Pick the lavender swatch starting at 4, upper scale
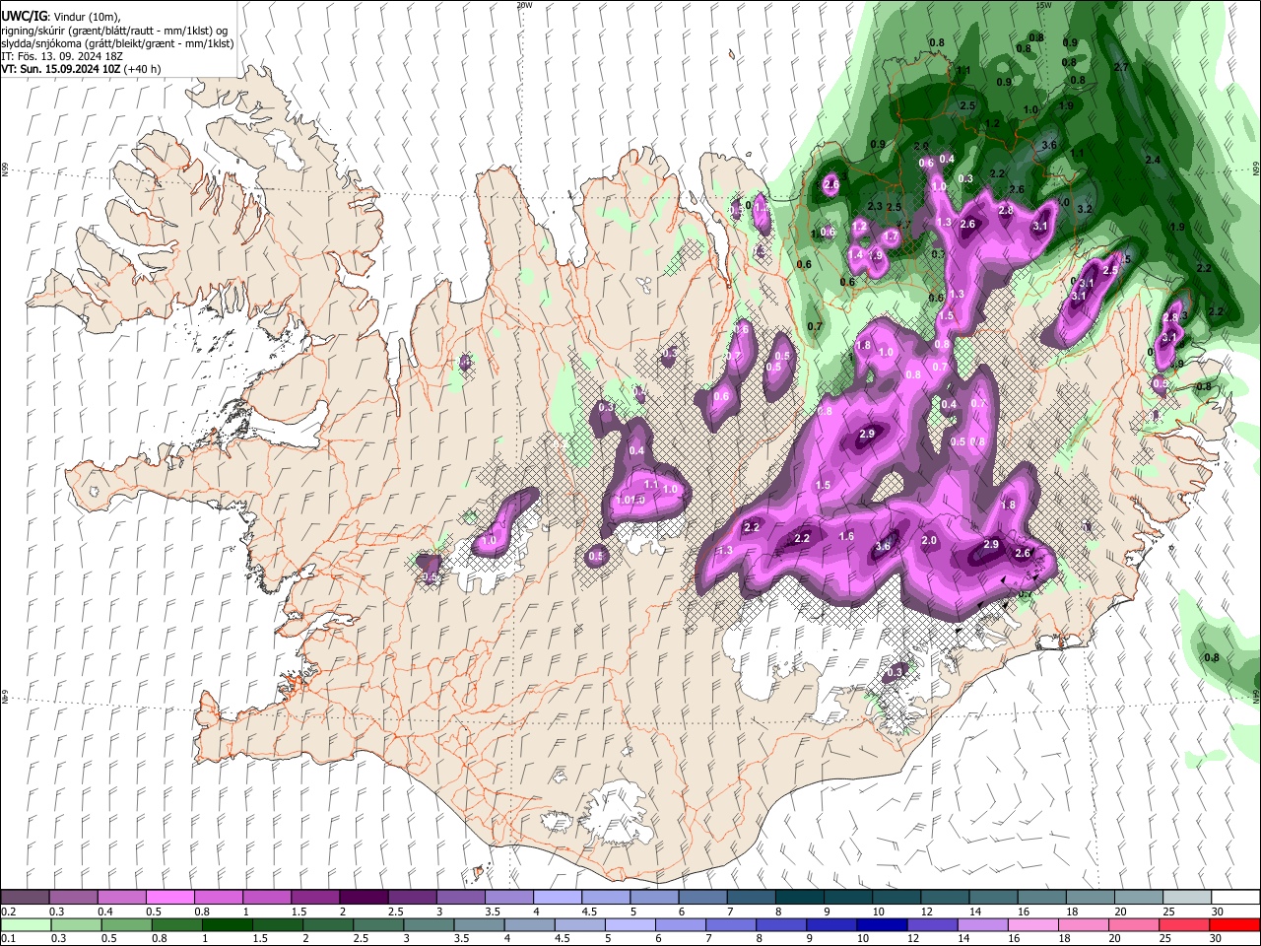 tap(557, 898)
